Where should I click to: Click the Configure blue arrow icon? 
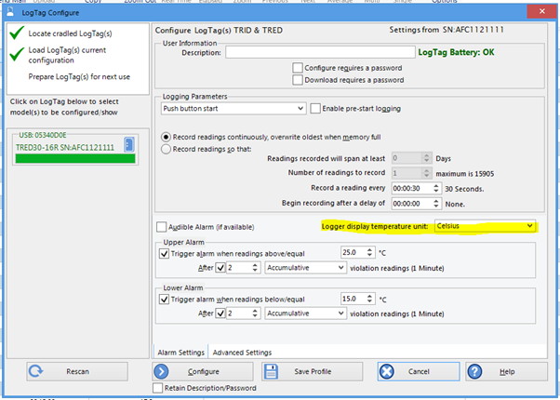coord(162,371)
